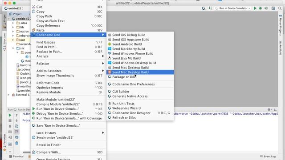
Task: Click Synchronize 'untitled22'
Action: point(68,138)
